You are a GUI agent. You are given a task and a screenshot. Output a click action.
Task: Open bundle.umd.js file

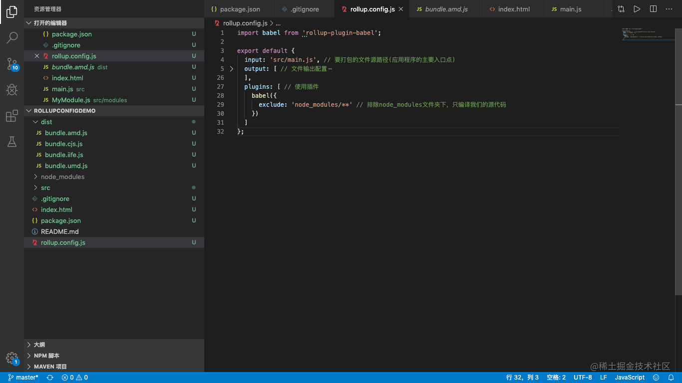coord(114,166)
